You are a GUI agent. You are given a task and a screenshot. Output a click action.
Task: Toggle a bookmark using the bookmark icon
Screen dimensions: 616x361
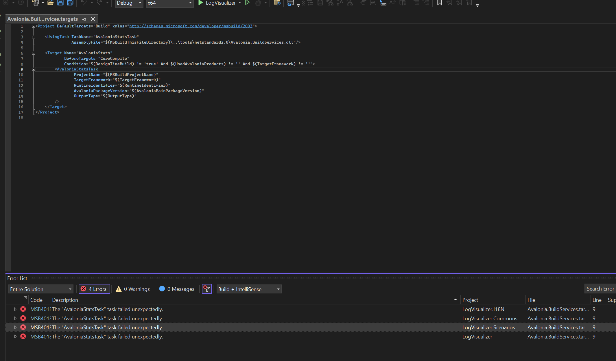(x=439, y=3)
